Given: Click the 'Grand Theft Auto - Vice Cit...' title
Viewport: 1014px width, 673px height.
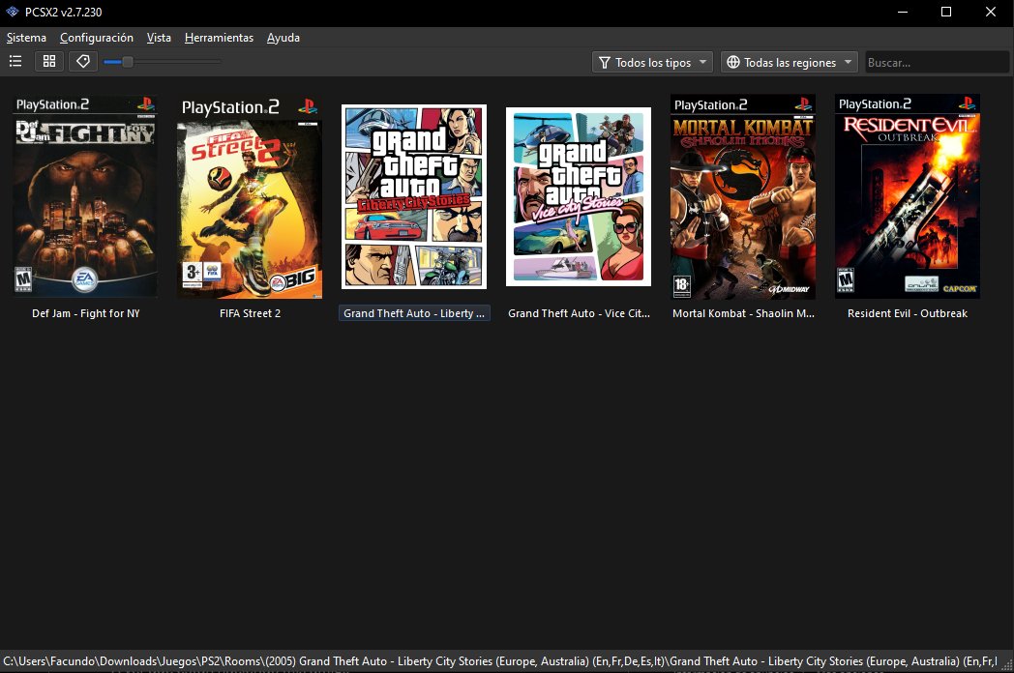Looking at the screenshot, I should coord(579,313).
